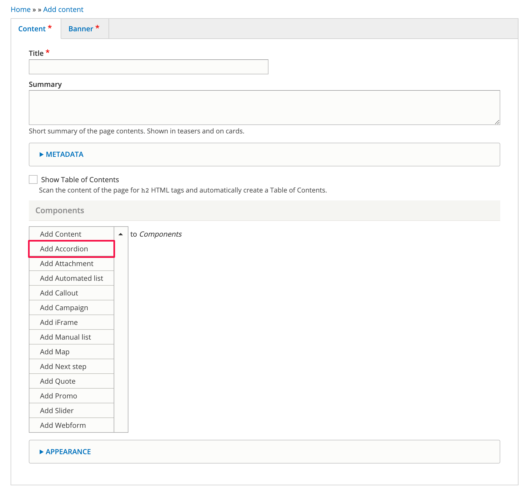Tick the Show Table of Contents checkbox

click(x=33, y=180)
